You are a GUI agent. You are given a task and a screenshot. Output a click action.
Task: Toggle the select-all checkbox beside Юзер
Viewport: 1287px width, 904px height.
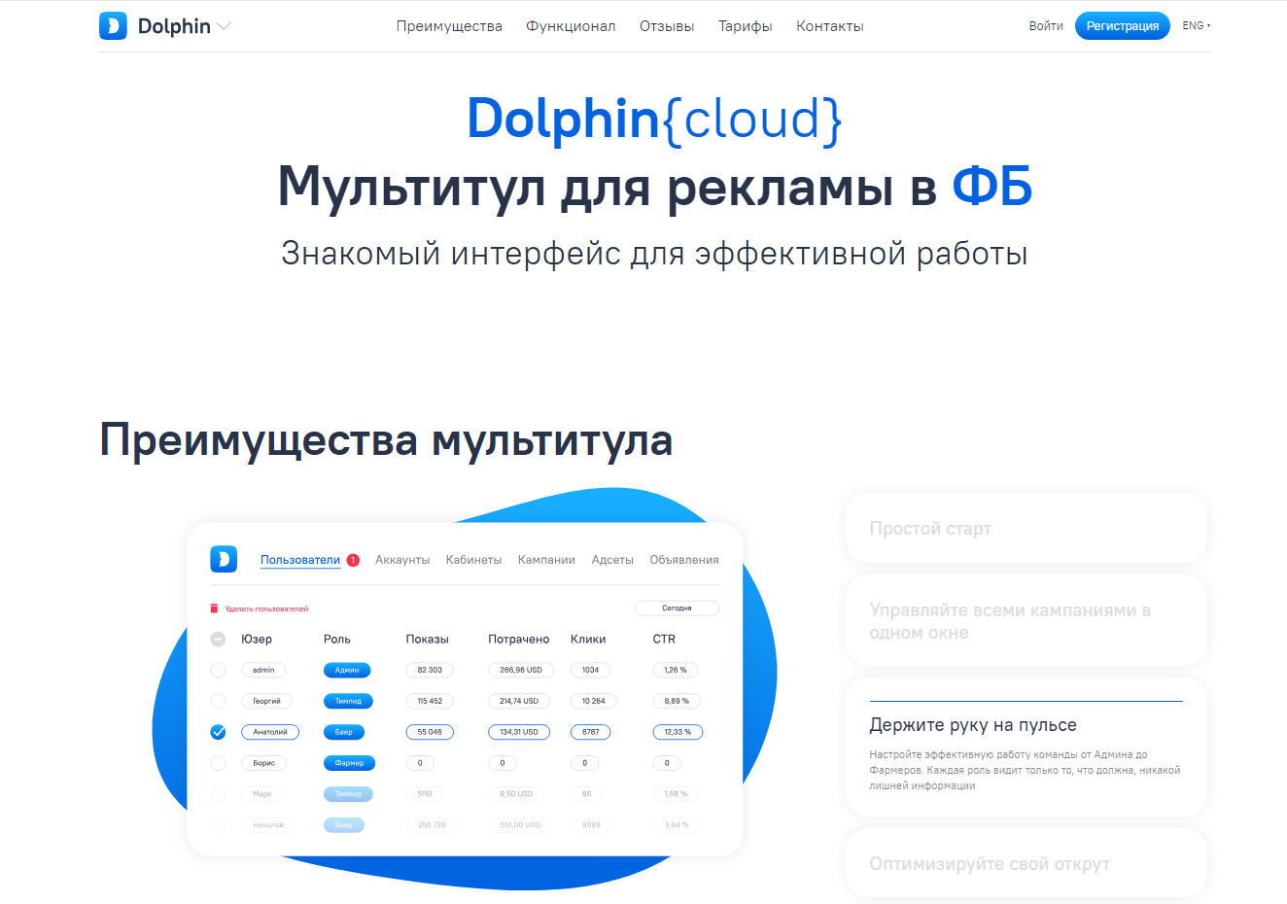pyautogui.click(x=218, y=640)
